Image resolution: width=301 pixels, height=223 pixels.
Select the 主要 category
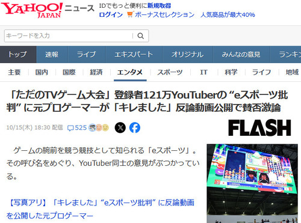14,72
